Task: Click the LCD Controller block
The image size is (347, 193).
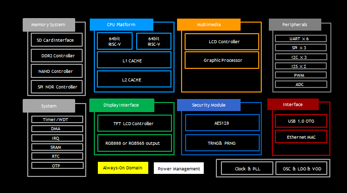Action: click(222, 42)
